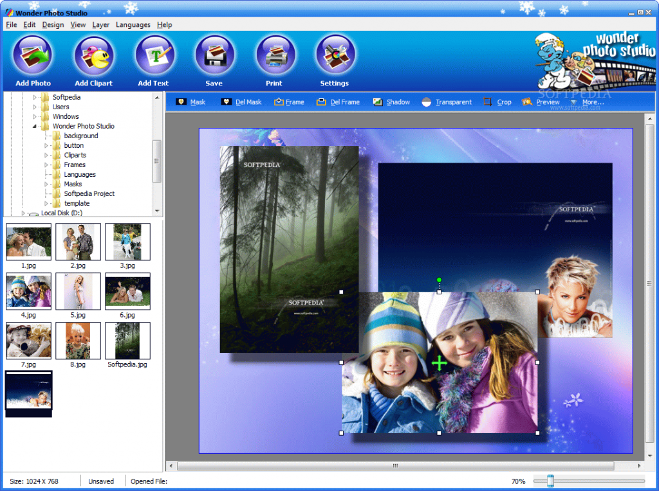659x491 pixels.
Task: Select thumbnail 5.jpg
Action: pos(78,291)
